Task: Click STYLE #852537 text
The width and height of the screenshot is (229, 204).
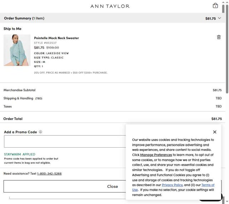Action: click(45, 43)
